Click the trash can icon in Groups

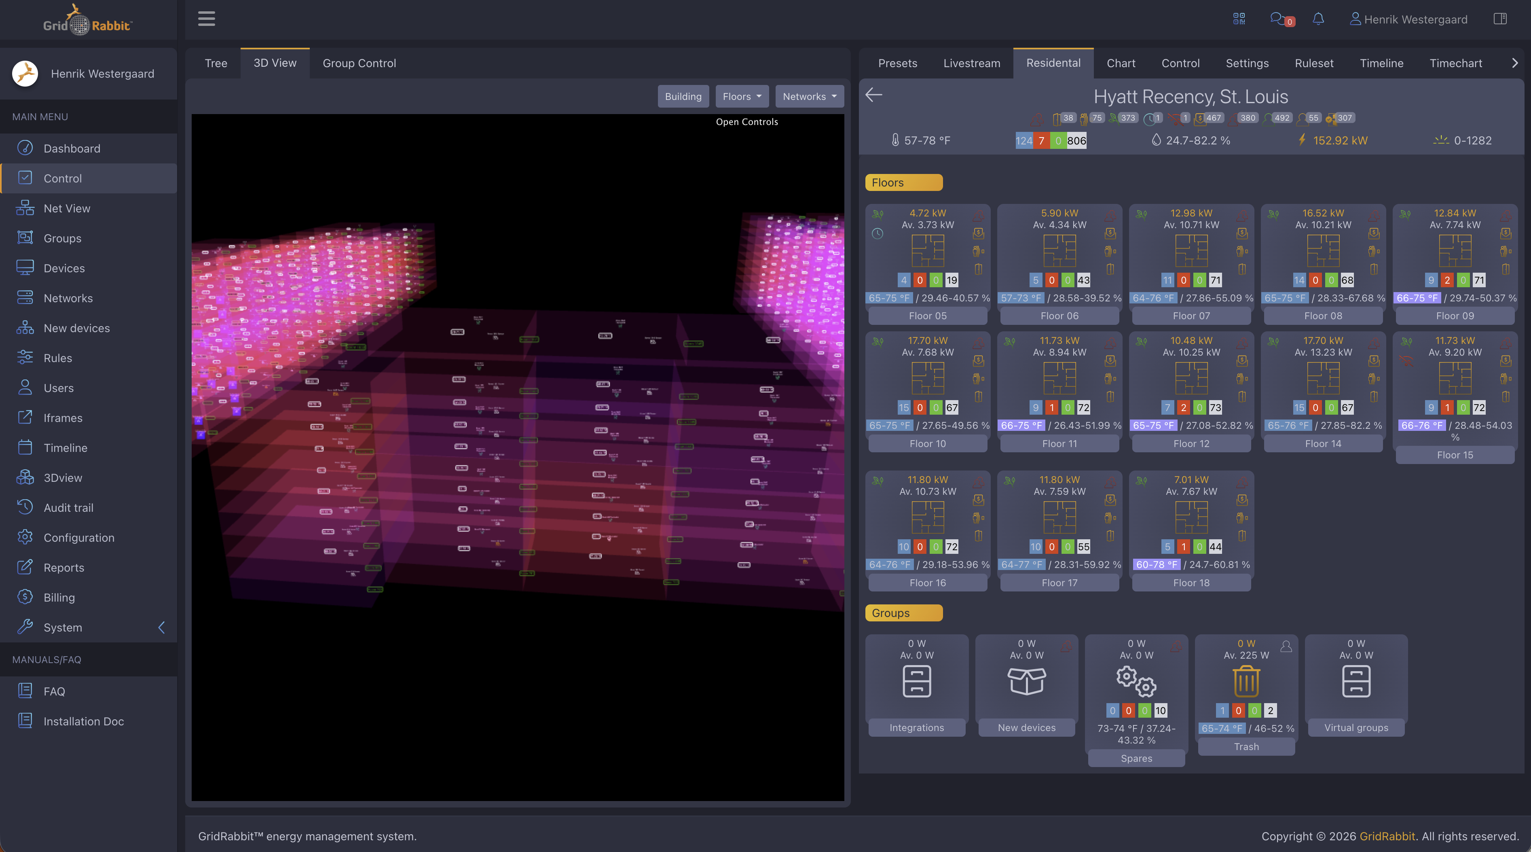1246,681
